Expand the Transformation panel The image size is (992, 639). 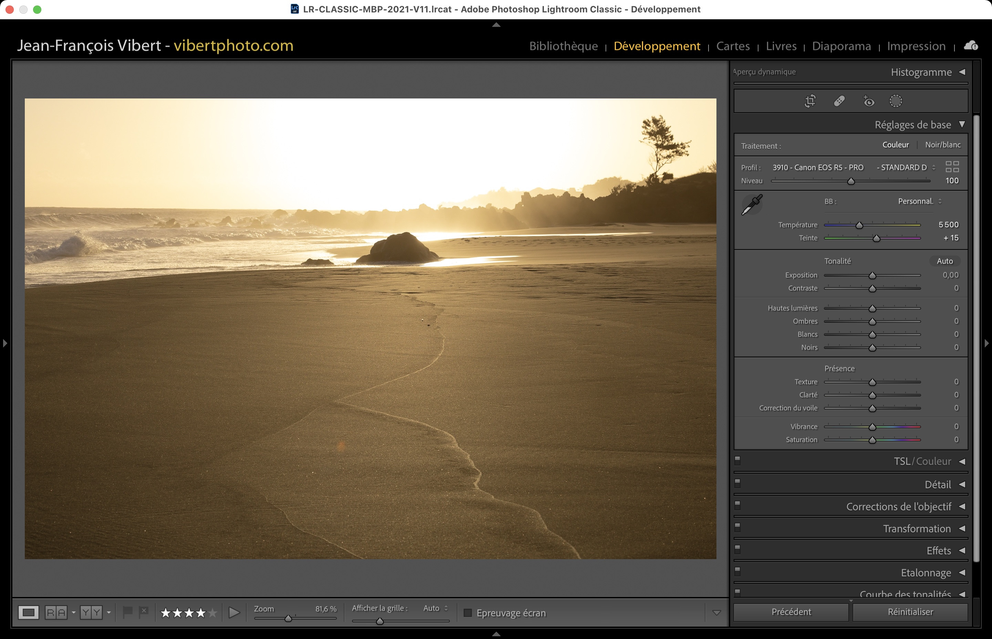point(961,528)
